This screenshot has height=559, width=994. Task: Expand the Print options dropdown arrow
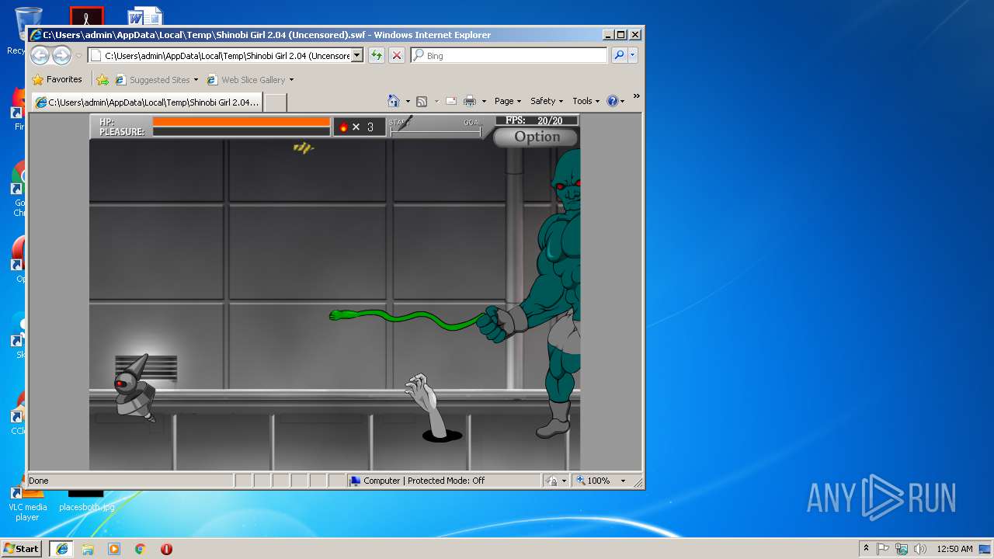click(x=484, y=101)
